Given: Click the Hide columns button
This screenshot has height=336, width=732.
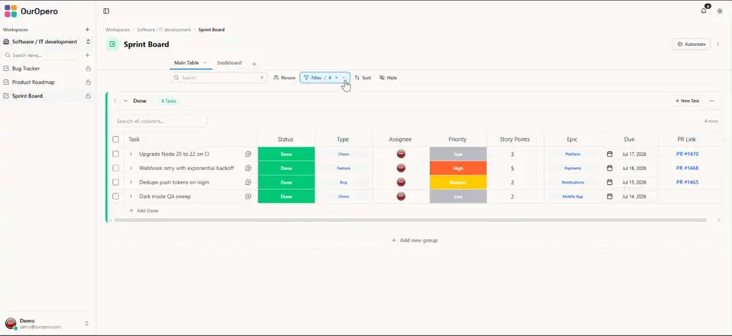Looking at the screenshot, I should 388,78.
